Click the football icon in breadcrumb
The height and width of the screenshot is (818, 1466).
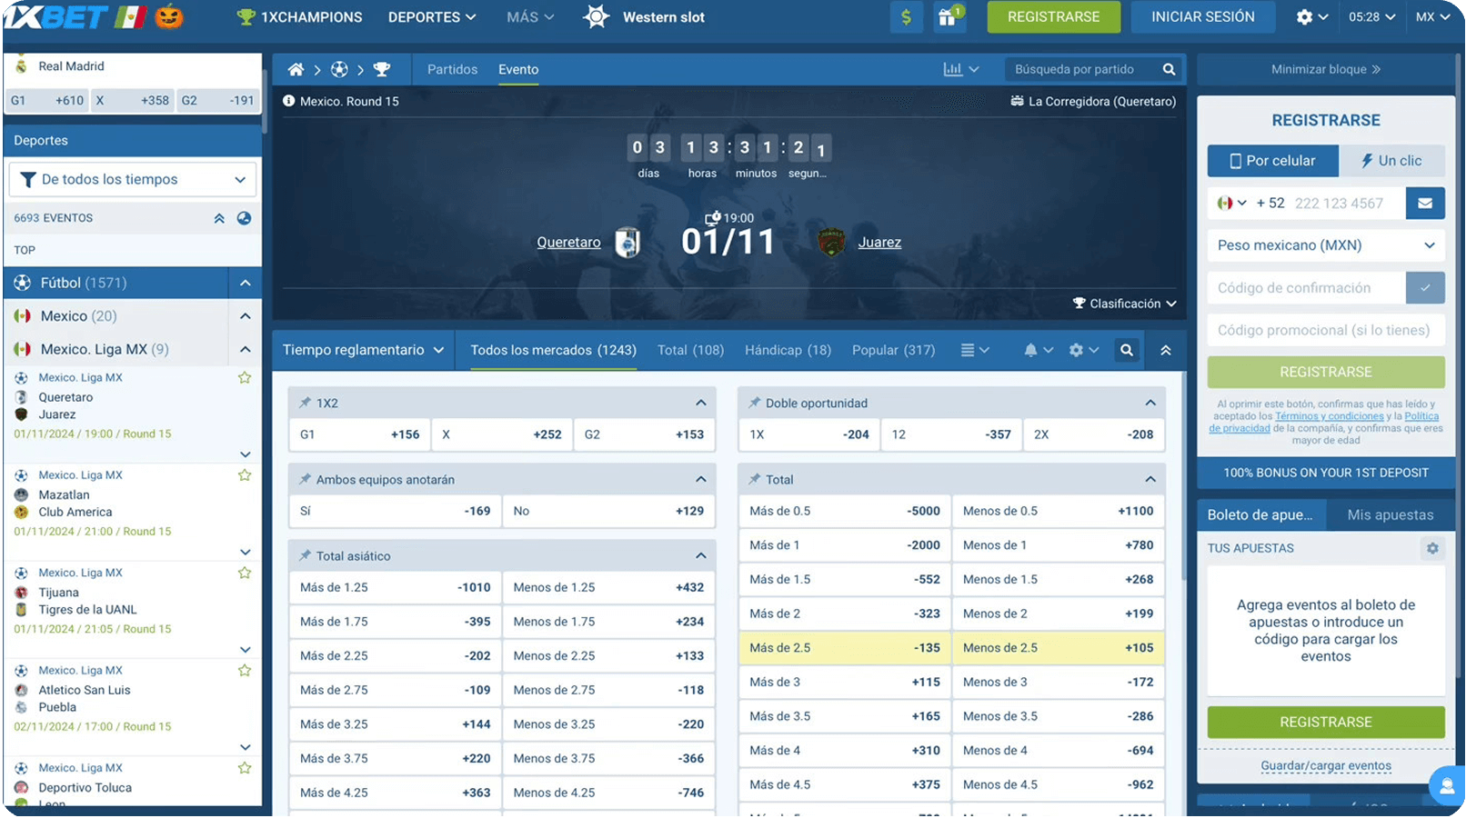point(339,70)
